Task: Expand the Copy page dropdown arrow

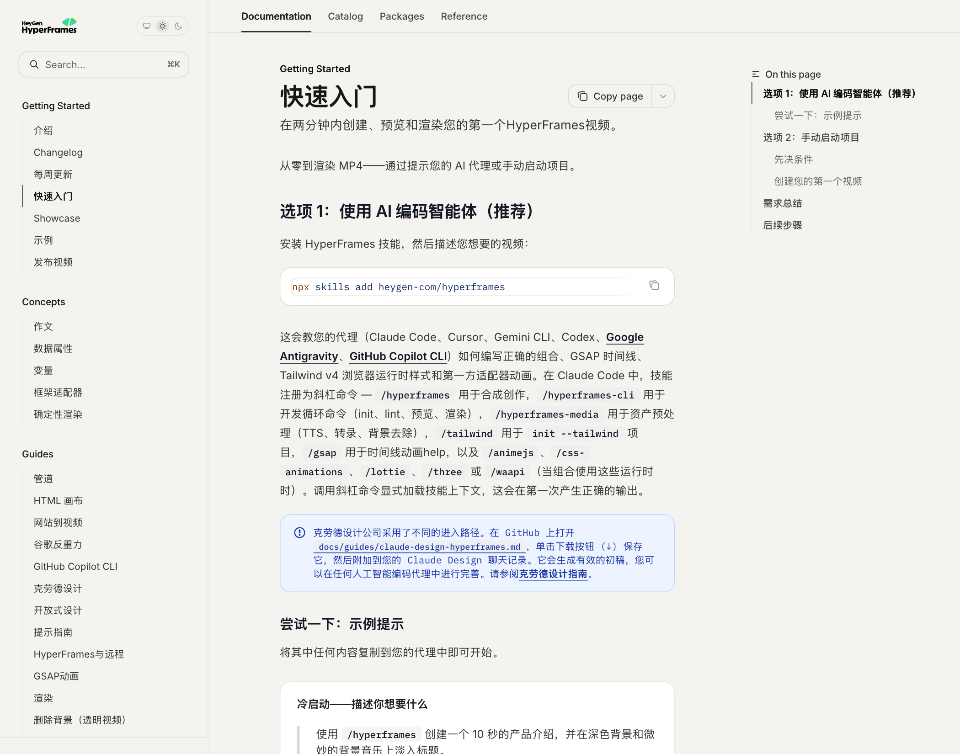Action: 663,96
